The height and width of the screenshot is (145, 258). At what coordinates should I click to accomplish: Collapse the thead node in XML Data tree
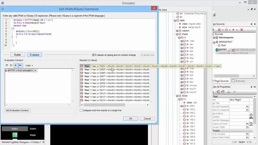[x=177, y=34]
